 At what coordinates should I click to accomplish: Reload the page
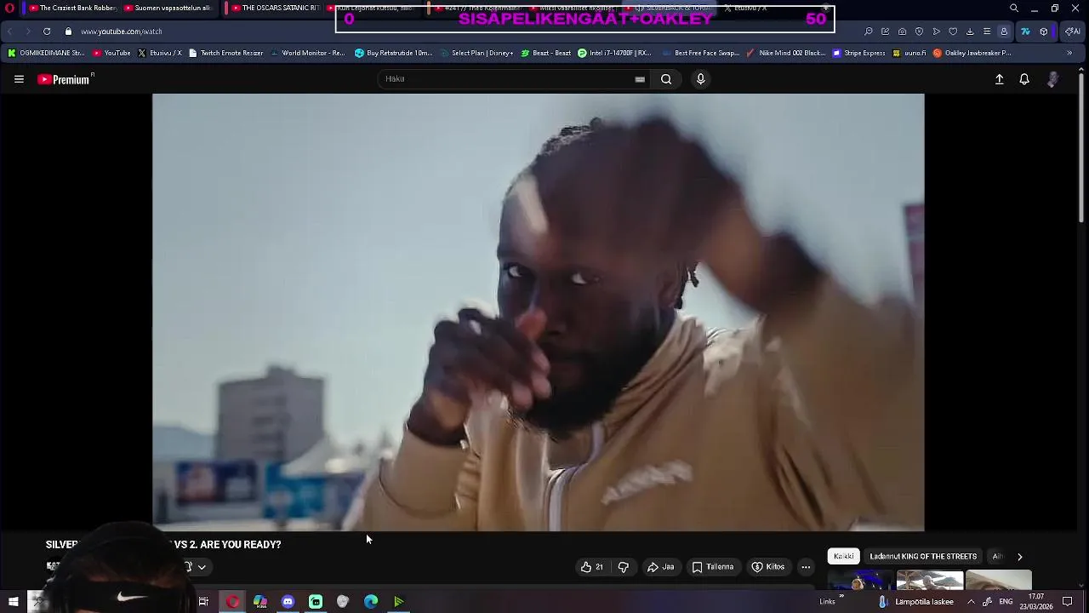click(47, 32)
